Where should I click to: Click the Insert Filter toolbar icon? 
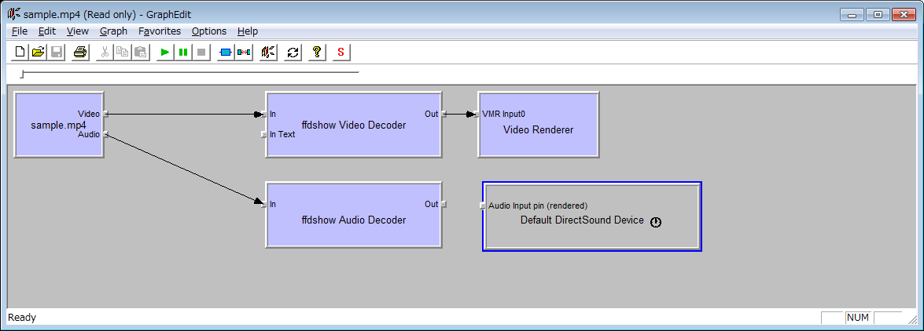[226, 53]
